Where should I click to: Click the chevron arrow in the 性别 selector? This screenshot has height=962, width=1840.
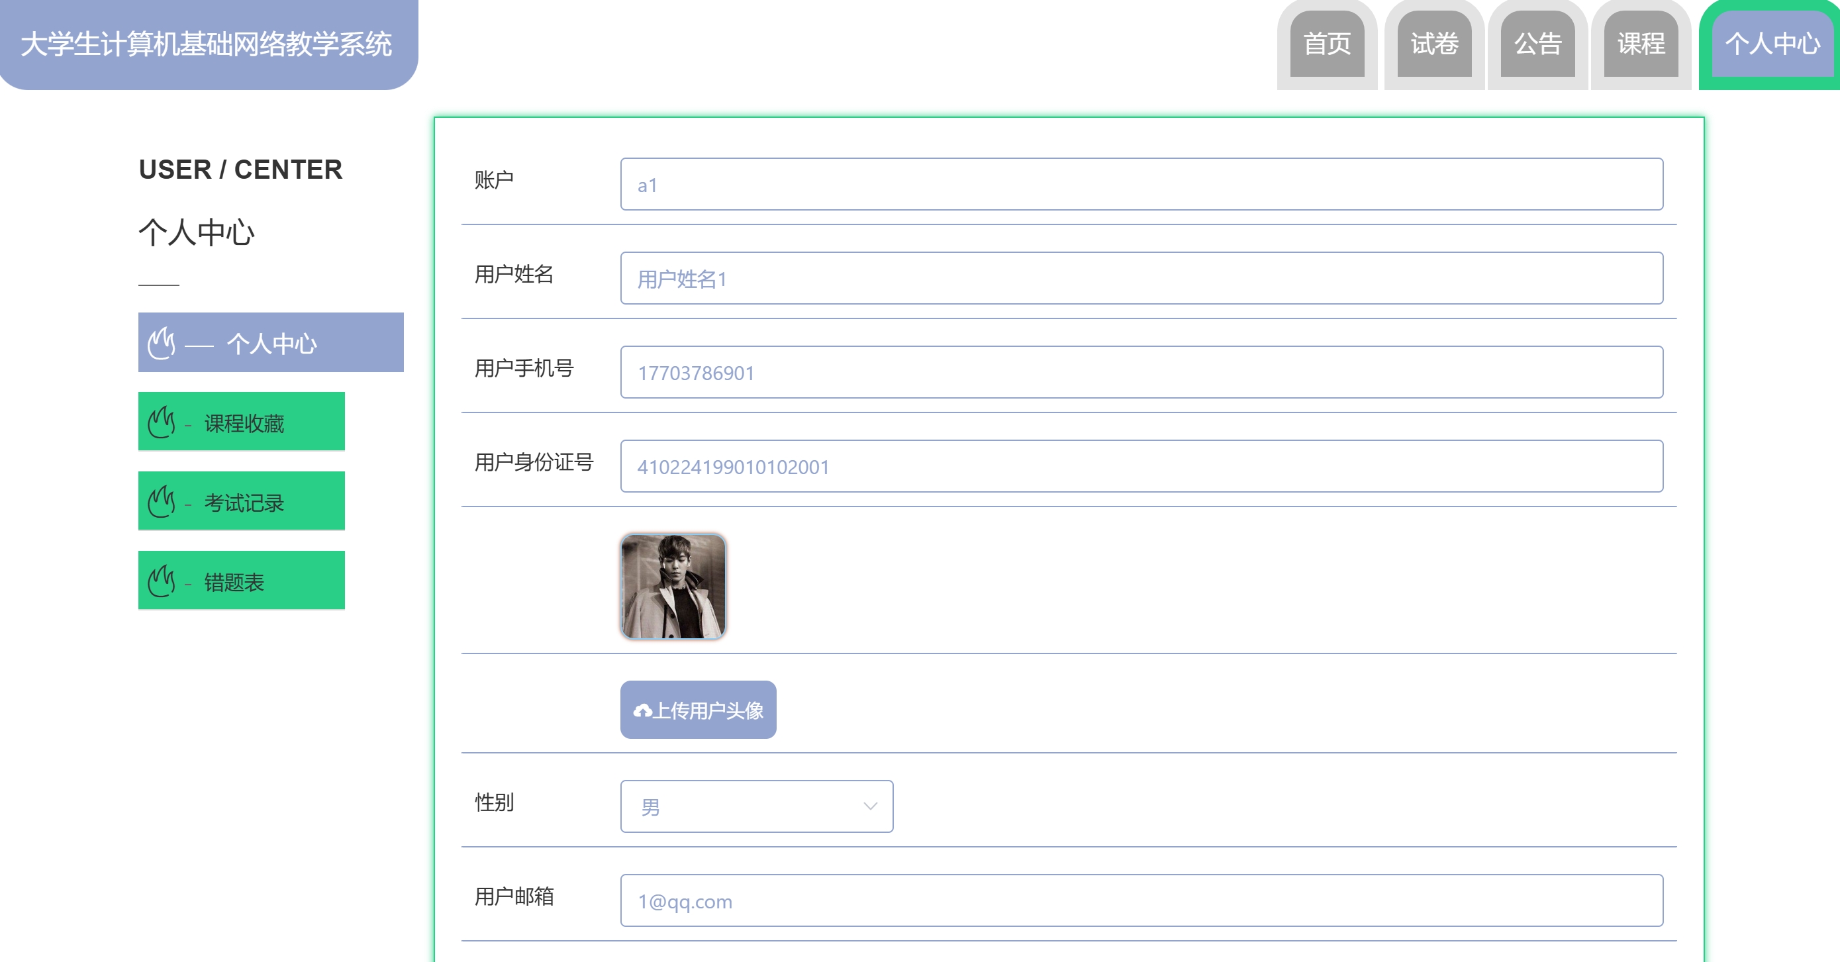pyautogui.click(x=869, y=806)
